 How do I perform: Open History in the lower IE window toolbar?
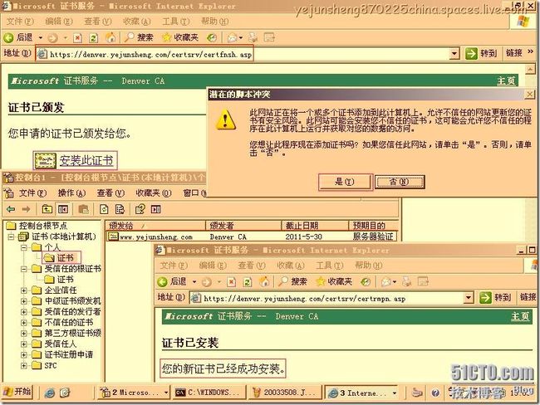pyautogui.click(x=366, y=282)
